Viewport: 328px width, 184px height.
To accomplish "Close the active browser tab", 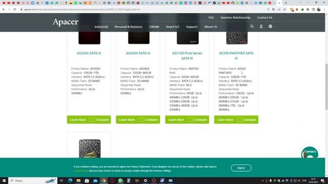I will tap(279, 3).
